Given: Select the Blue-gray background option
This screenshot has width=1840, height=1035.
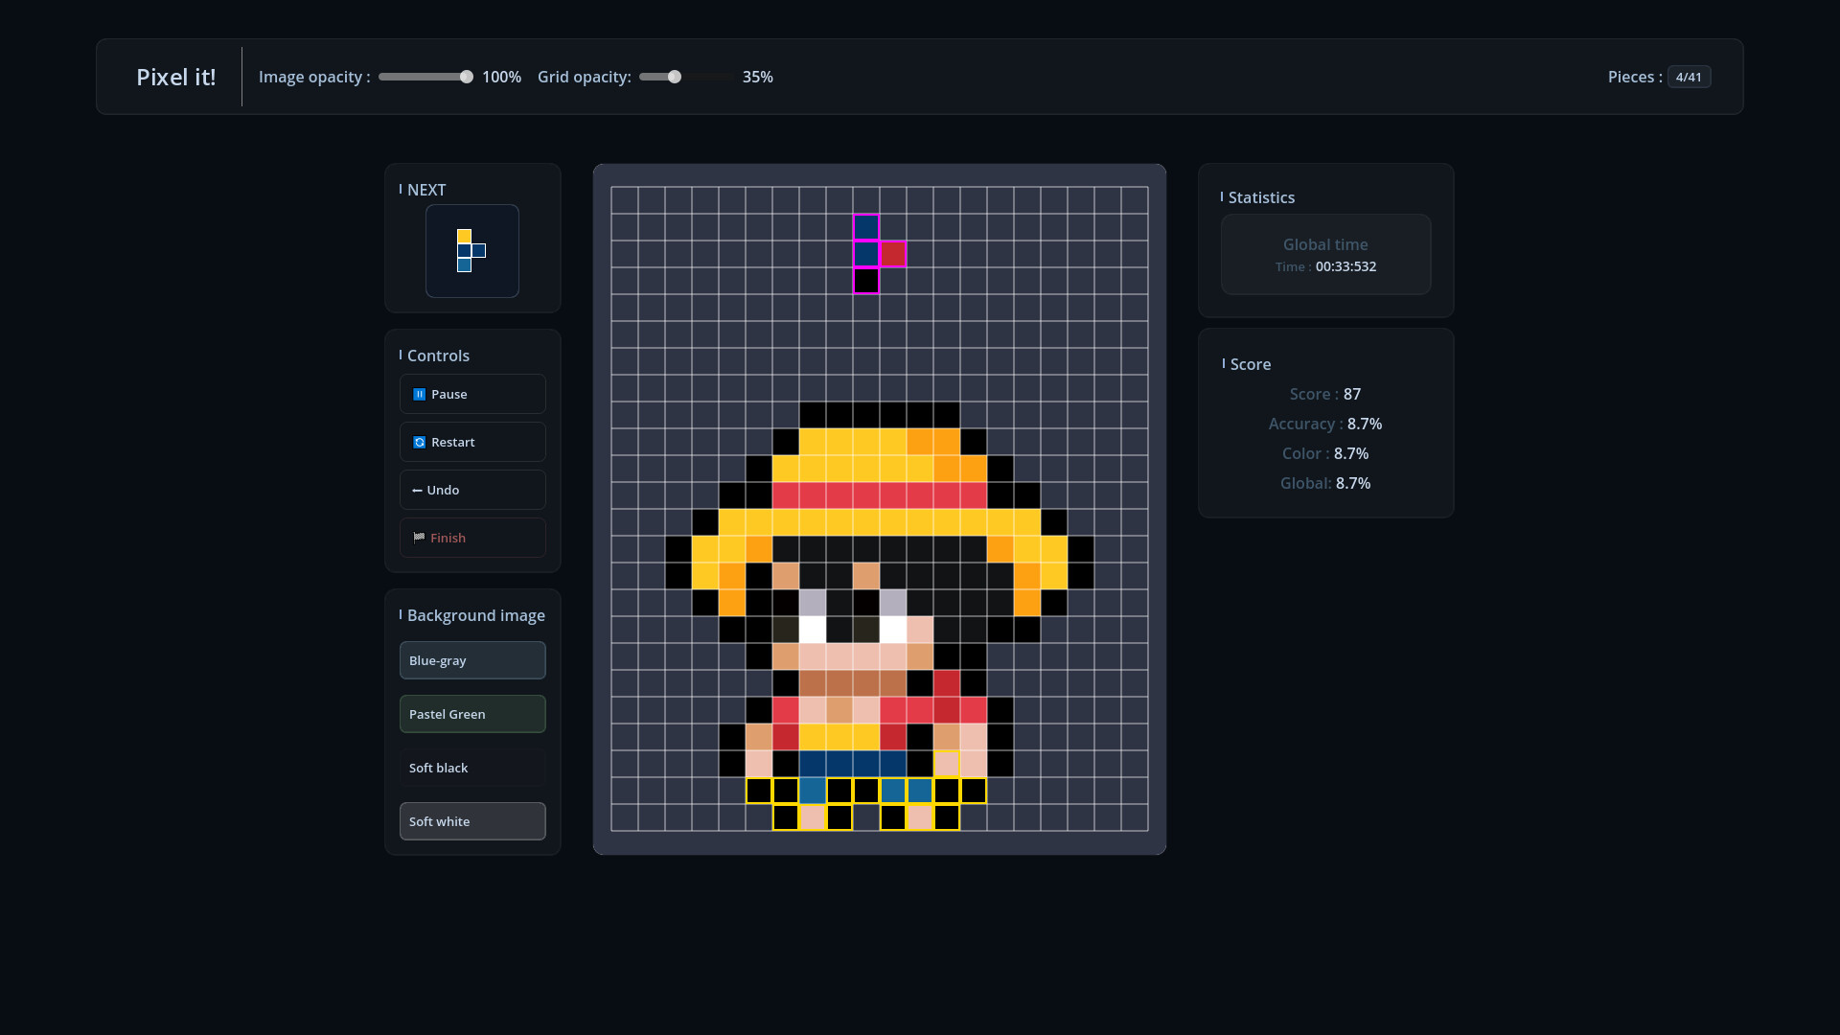Looking at the screenshot, I should pyautogui.click(x=471, y=660).
